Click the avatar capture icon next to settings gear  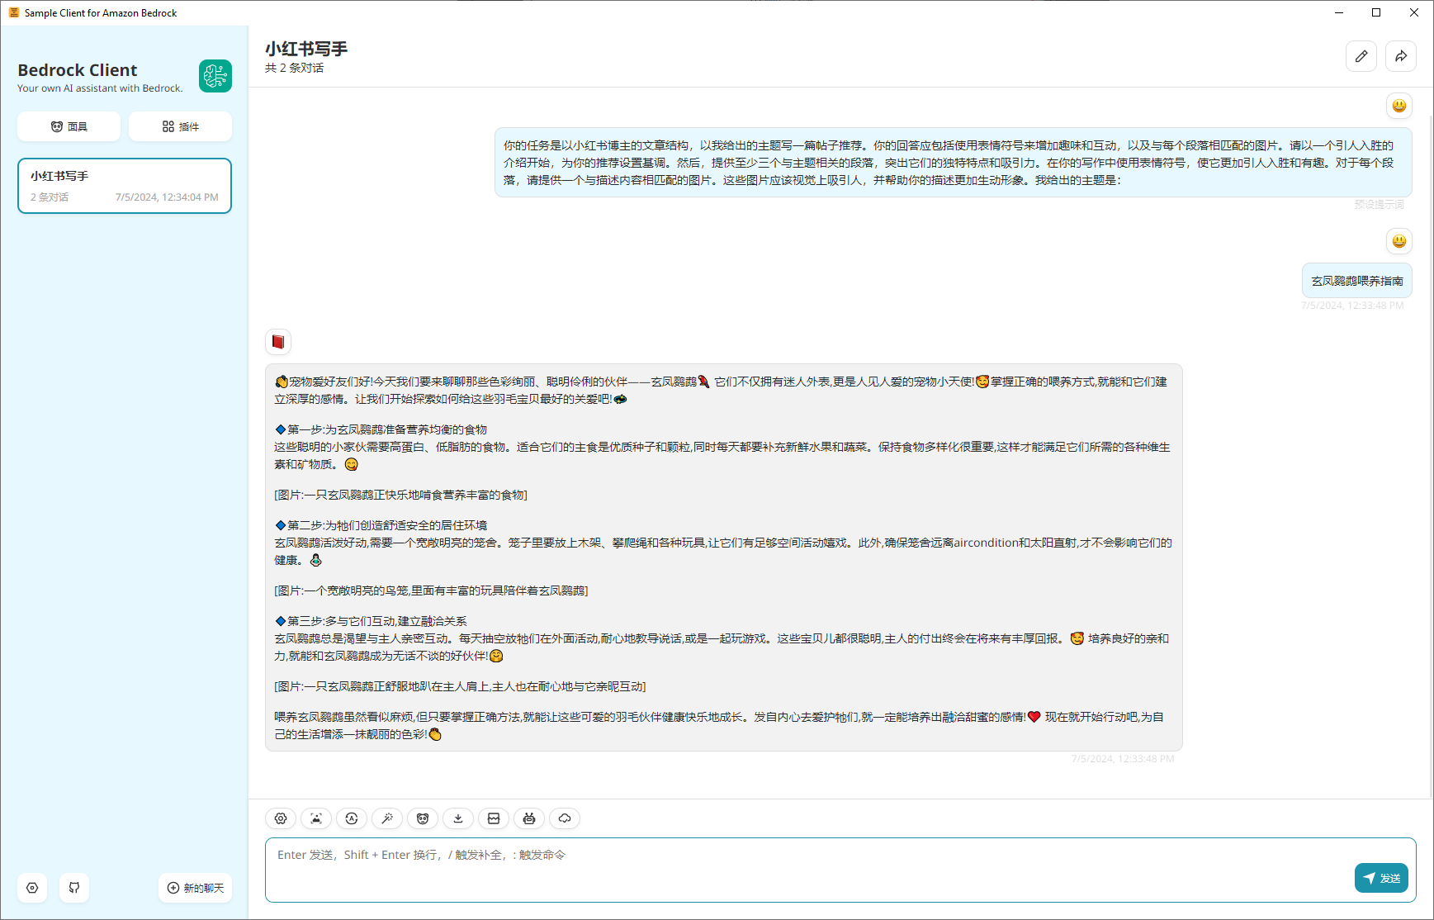click(x=316, y=818)
